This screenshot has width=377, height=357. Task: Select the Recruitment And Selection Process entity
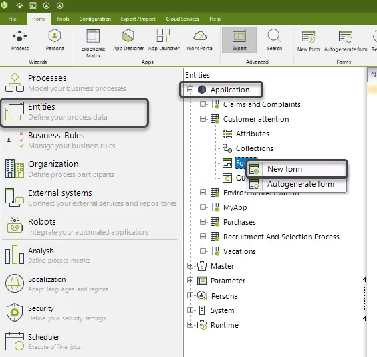[x=281, y=237]
